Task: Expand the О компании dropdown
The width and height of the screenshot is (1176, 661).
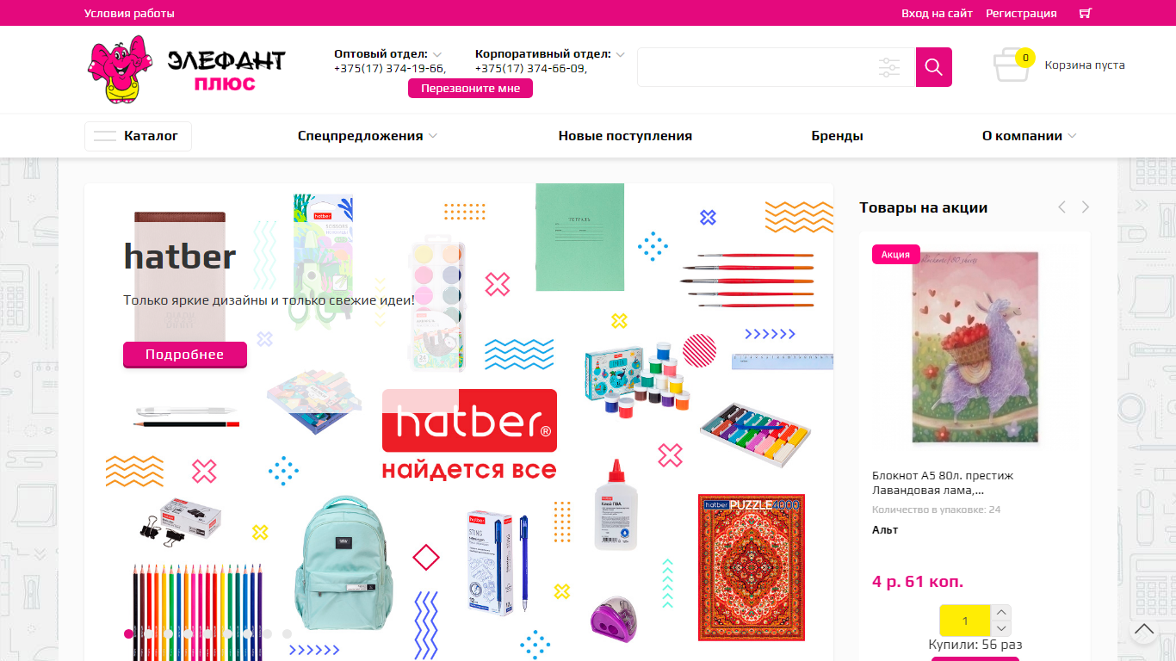Action: (1029, 136)
